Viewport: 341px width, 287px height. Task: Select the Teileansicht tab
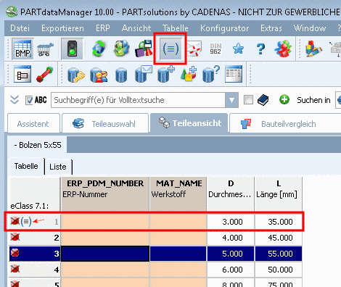pyautogui.click(x=189, y=123)
